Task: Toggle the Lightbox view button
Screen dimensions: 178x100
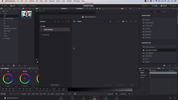Action: [173, 6]
